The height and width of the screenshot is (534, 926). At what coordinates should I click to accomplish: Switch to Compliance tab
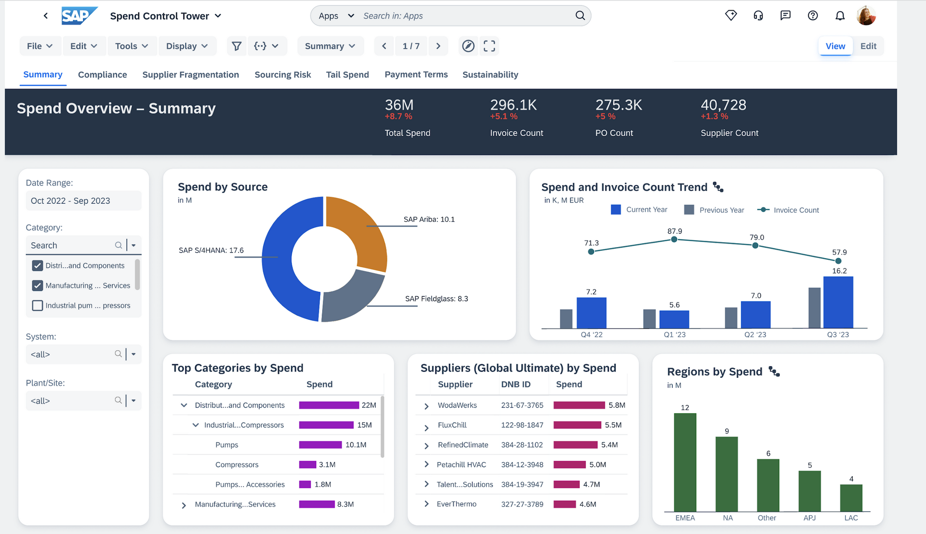click(102, 74)
